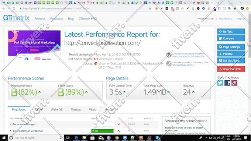Open WP optimization tips link

coord(189,56)
